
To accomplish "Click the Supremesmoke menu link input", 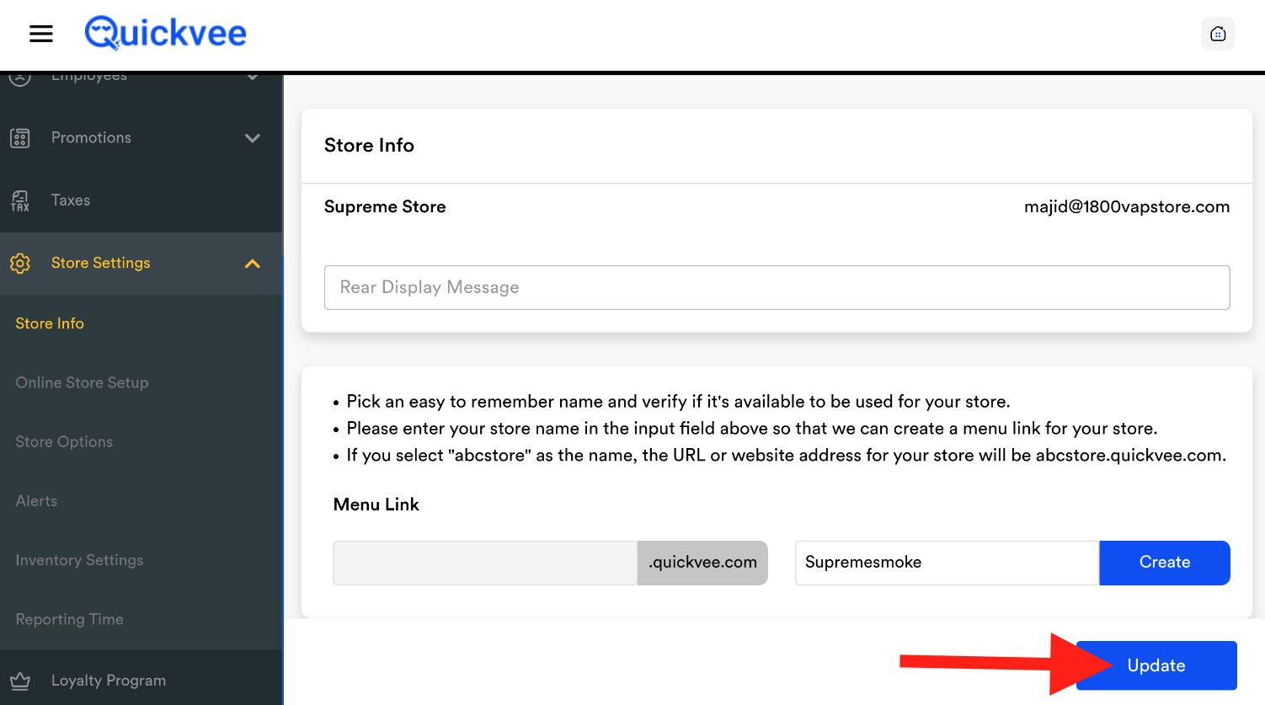I will point(947,563).
